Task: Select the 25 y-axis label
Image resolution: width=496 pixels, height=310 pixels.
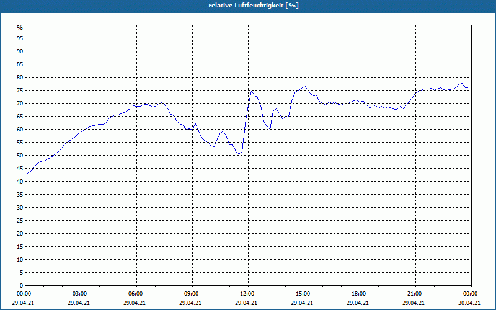Action: pos(20,221)
